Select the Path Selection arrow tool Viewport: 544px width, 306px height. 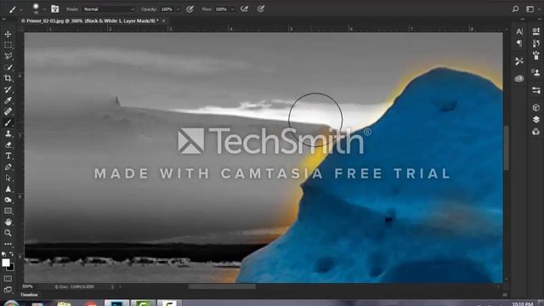click(x=8, y=178)
